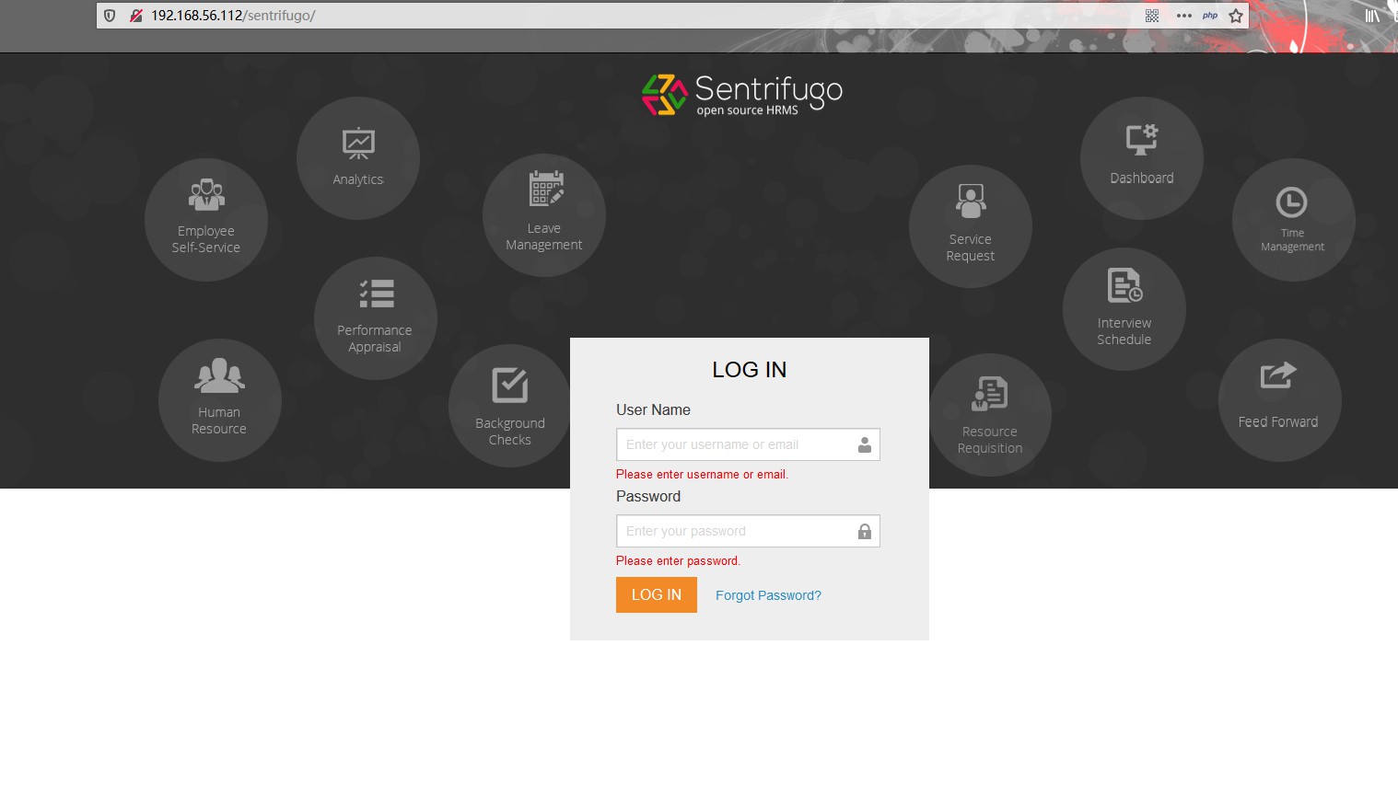The width and height of the screenshot is (1398, 795).
Task: Open the Forgot Password? link
Action: pos(768,595)
